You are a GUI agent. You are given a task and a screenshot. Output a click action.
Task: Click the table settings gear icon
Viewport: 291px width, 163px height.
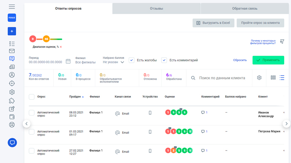(259, 78)
